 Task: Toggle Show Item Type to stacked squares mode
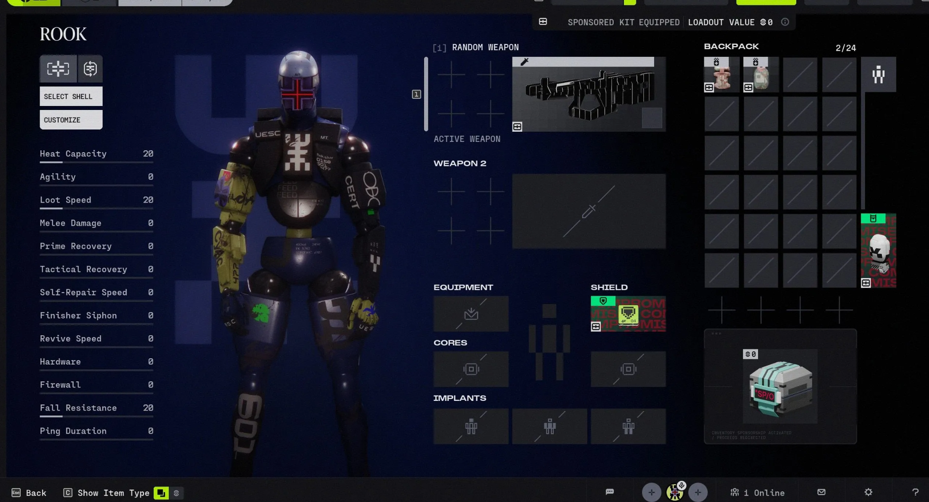[161, 493]
